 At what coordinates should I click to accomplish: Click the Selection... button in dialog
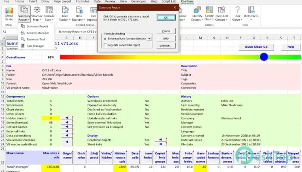tap(166, 46)
